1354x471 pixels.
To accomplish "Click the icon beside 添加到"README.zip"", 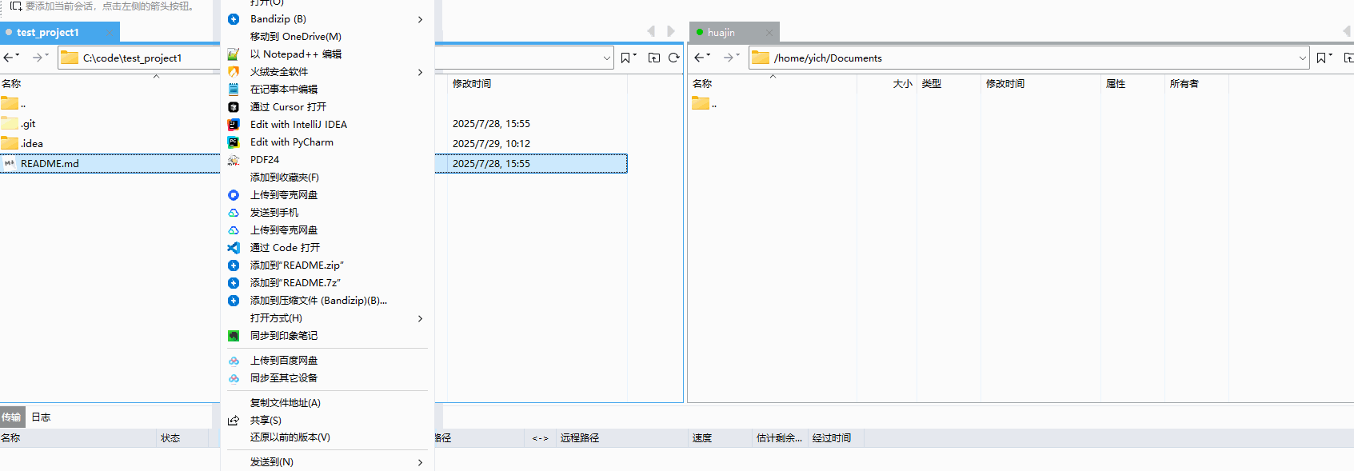I will pyautogui.click(x=234, y=265).
